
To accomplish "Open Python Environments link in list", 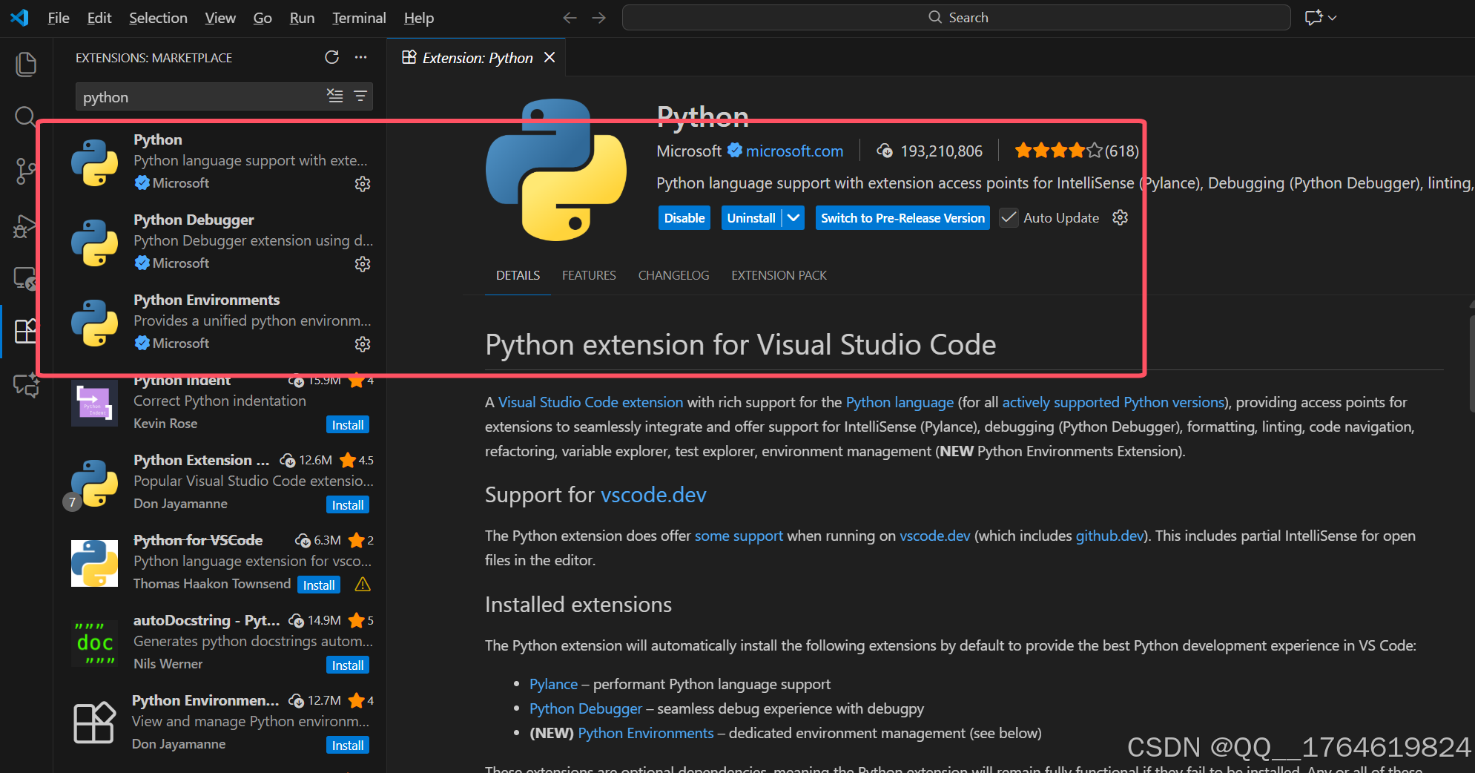I will (646, 733).
